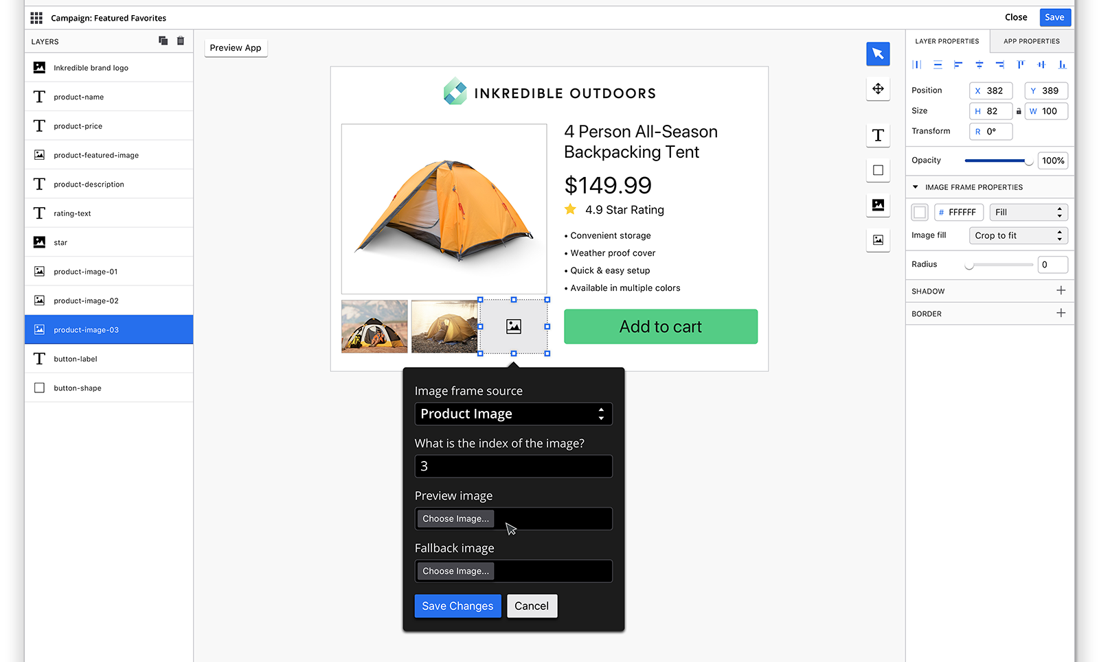This screenshot has width=1099, height=662.
Task: Click the white fill color swatch
Action: [x=920, y=212]
